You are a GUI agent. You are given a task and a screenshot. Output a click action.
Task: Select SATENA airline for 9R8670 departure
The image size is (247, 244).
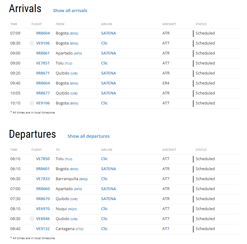coord(109,199)
